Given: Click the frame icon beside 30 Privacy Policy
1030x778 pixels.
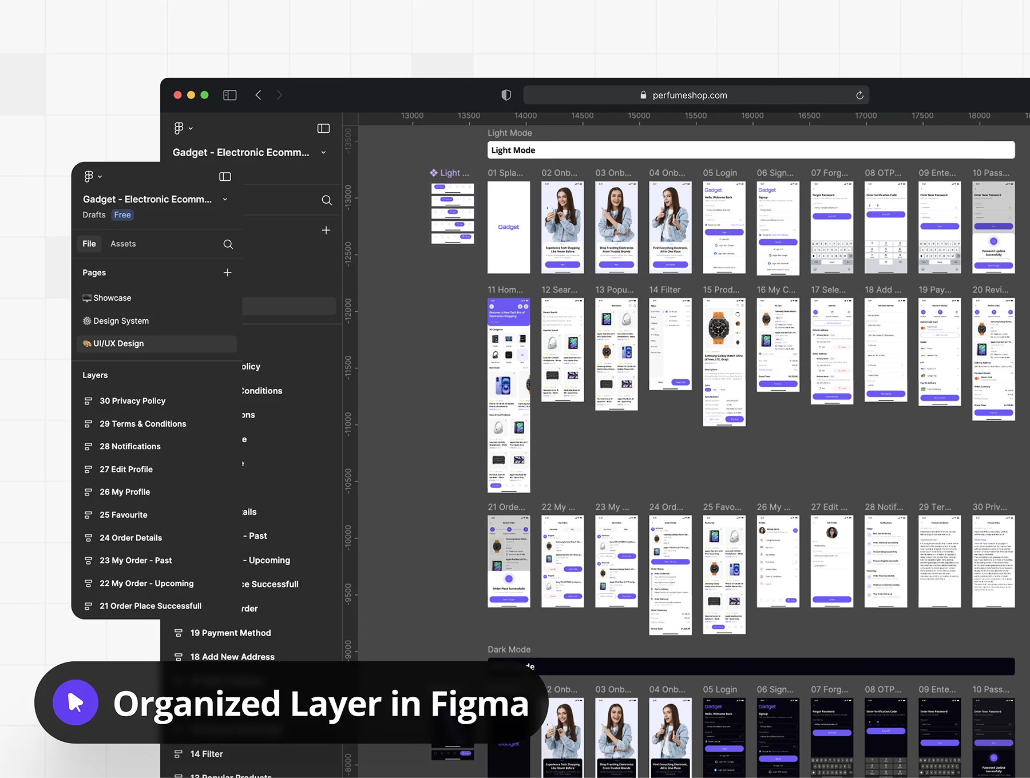Looking at the screenshot, I should click(x=88, y=401).
